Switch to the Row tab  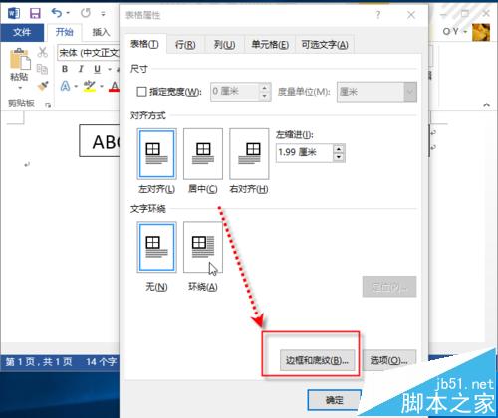[x=185, y=44]
